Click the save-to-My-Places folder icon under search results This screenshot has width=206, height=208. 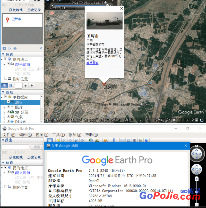pyautogui.click(x=4, y=48)
